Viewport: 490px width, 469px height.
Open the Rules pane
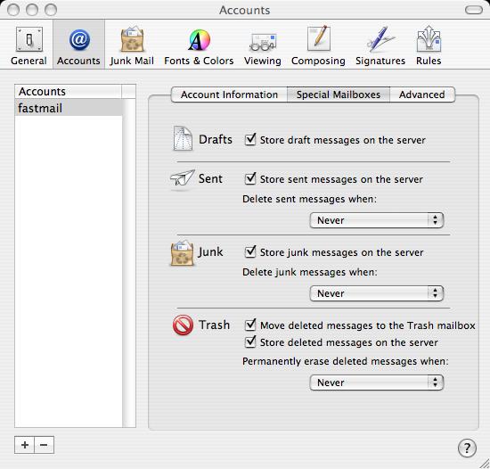click(x=429, y=45)
